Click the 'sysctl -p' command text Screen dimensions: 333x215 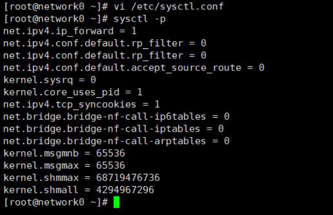[x=139, y=19]
